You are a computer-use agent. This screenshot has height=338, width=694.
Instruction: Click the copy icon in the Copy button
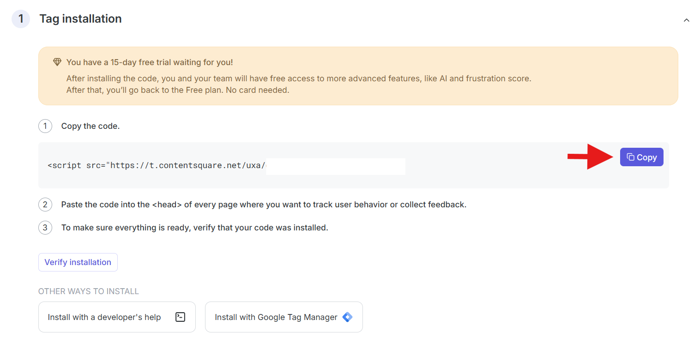point(630,157)
